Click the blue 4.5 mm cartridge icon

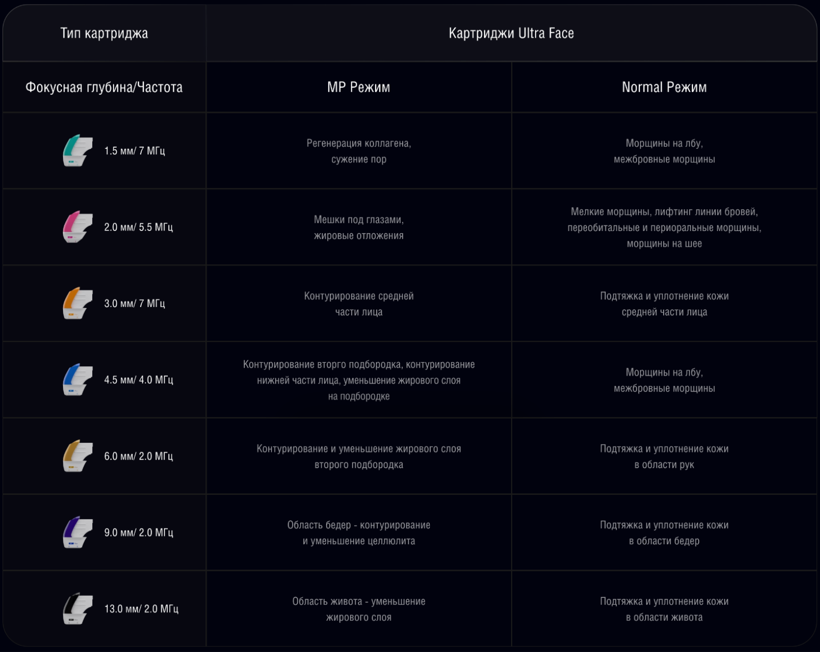(x=78, y=380)
